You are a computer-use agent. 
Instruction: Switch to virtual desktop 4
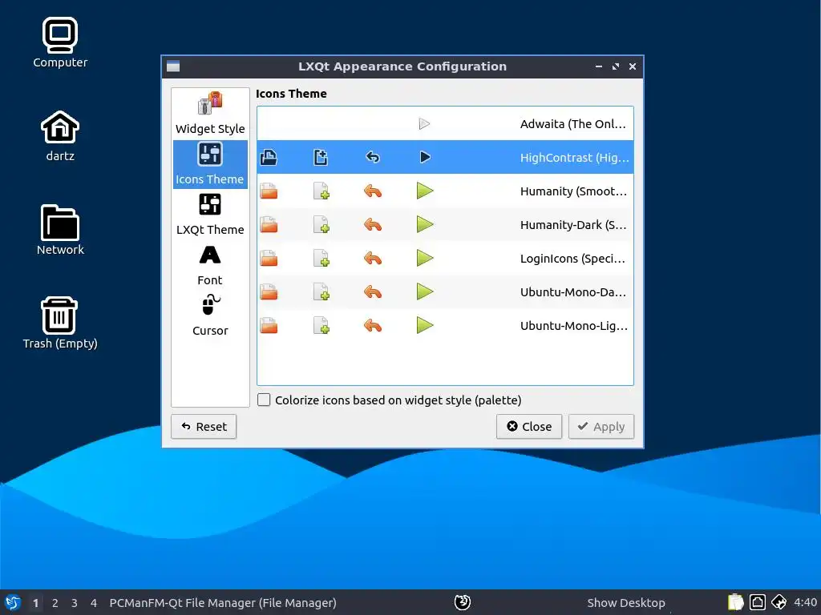tap(94, 603)
